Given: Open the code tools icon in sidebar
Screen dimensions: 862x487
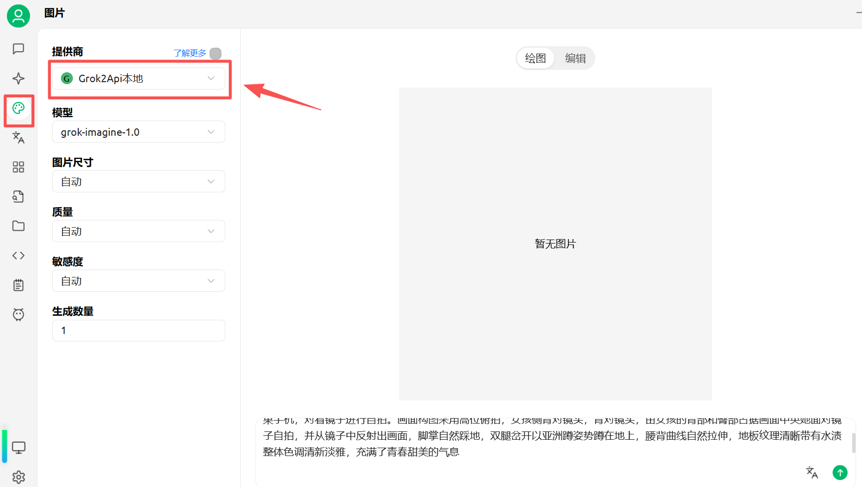Looking at the screenshot, I should click(18, 255).
